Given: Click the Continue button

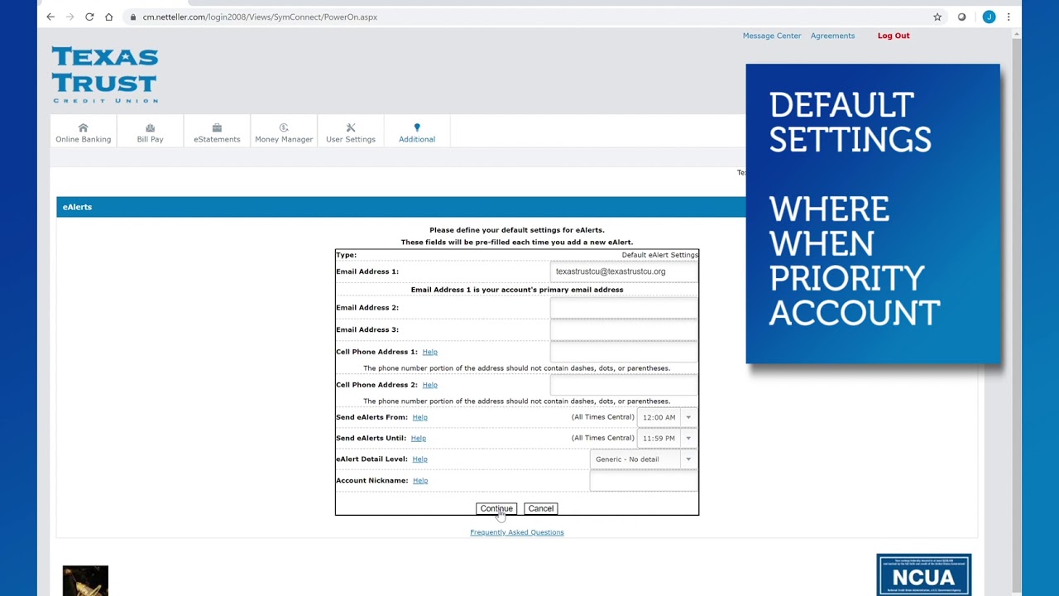Looking at the screenshot, I should coord(496,508).
